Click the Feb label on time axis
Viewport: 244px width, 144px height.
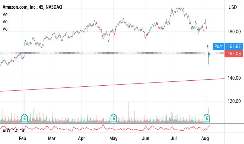23,139
